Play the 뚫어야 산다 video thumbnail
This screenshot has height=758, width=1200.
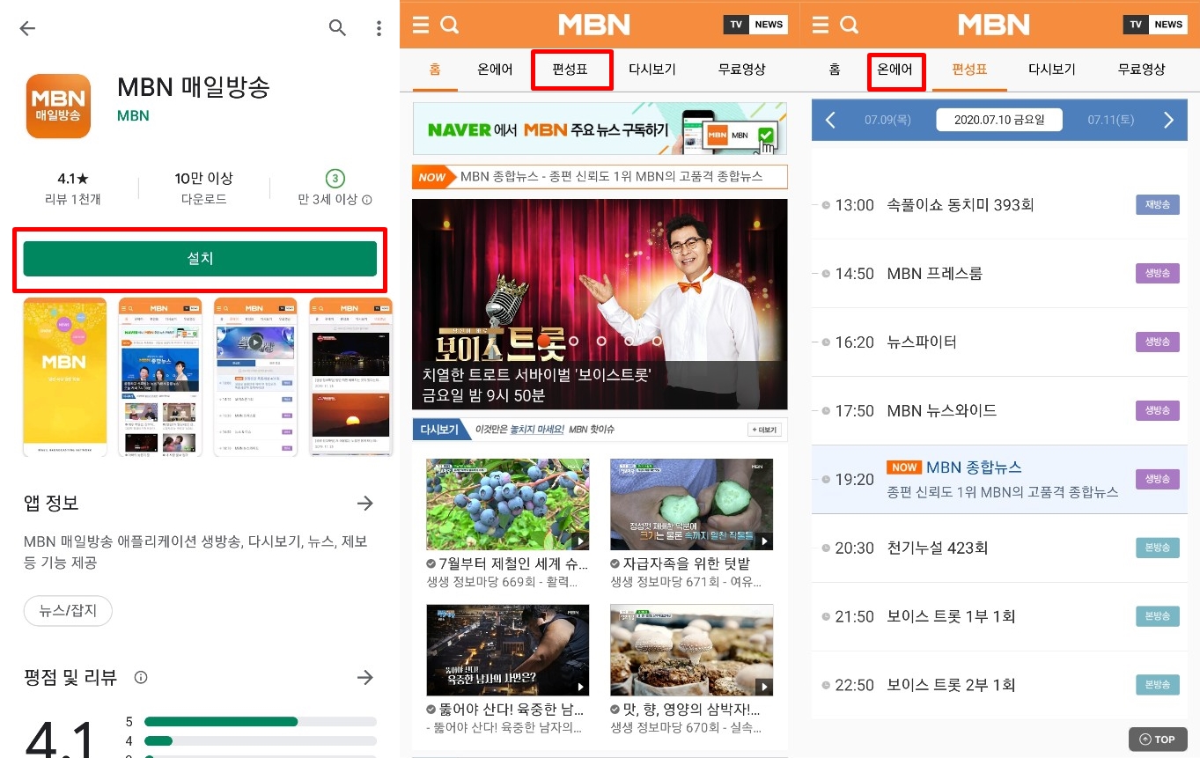tap(508, 650)
